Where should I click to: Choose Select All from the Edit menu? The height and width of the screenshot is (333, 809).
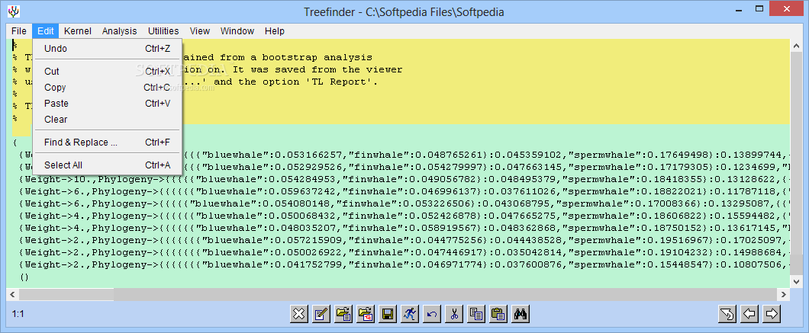pos(108,165)
